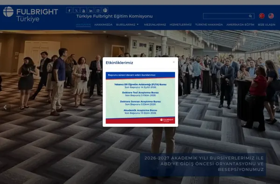Go to previous carousel slide
The width and height of the screenshot is (280, 184).
tap(5, 107)
